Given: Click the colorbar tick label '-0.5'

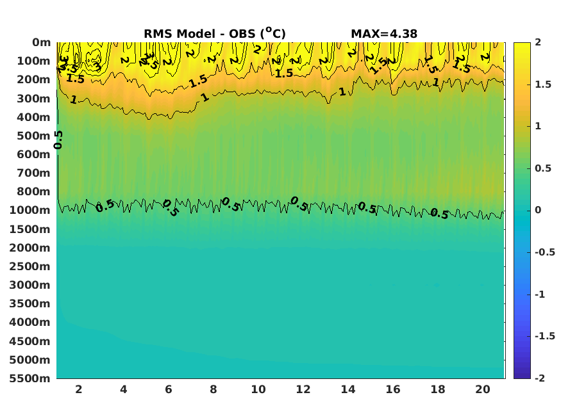Looking at the screenshot, I should click(545, 252).
